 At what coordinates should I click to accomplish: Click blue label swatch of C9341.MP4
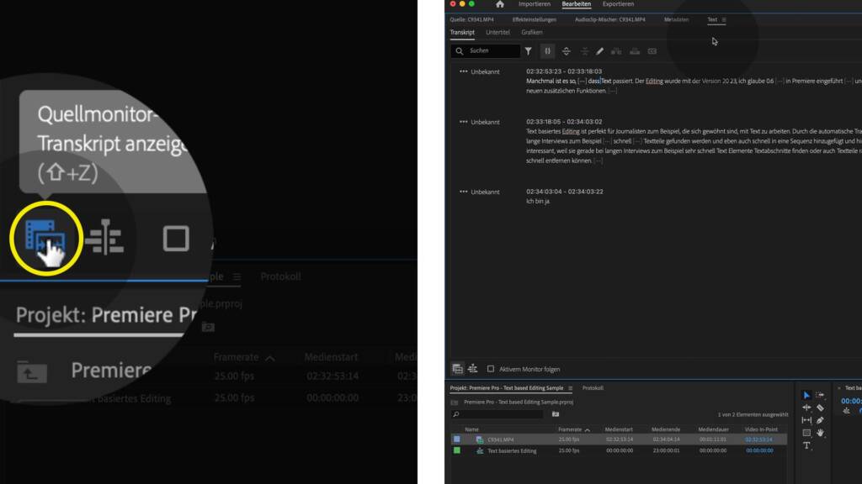pos(457,439)
